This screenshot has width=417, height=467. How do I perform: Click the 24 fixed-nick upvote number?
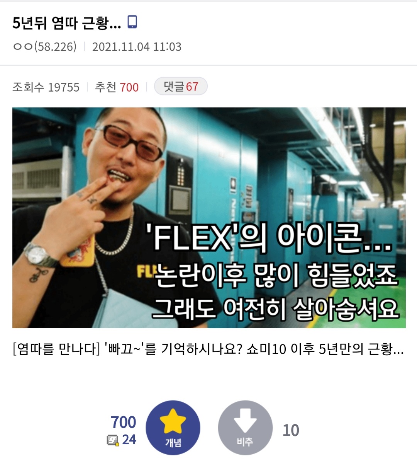pos(129,440)
